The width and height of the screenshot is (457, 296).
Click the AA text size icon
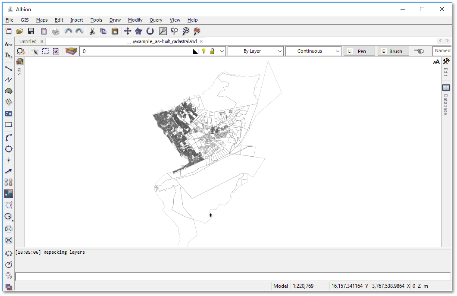pos(436,62)
